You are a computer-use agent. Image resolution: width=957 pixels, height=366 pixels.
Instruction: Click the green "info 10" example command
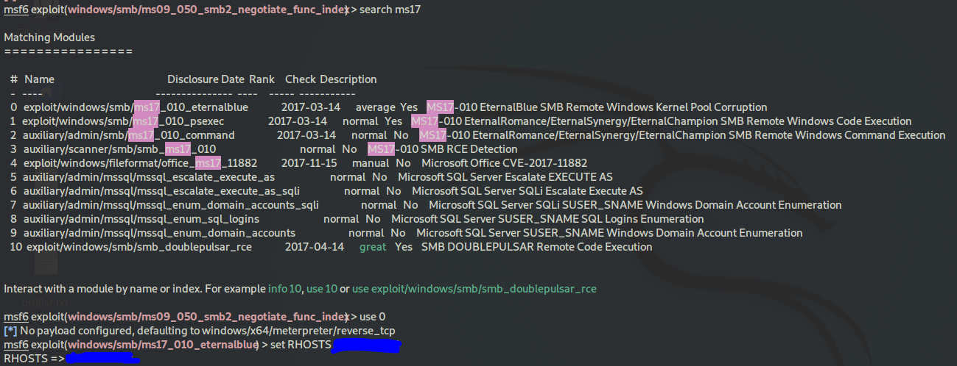coord(288,289)
